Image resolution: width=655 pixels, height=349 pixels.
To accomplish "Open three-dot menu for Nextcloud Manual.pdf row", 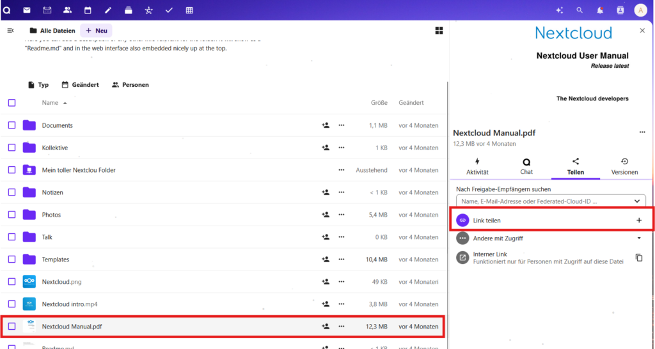I will point(342,327).
